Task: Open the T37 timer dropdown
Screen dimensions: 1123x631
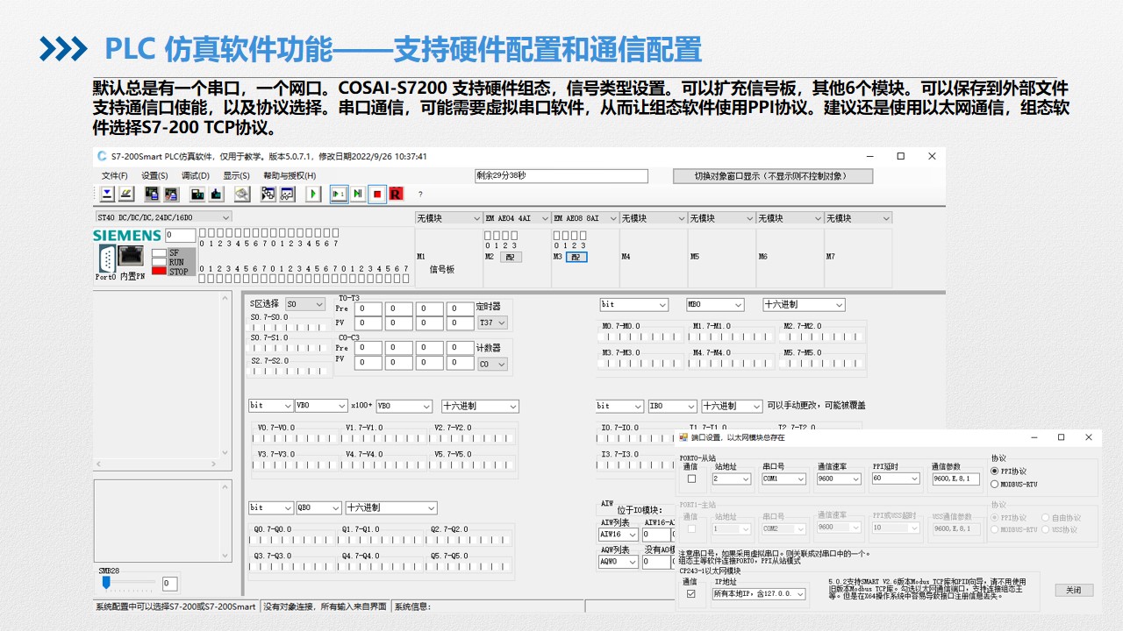Action: click(492, 323)
